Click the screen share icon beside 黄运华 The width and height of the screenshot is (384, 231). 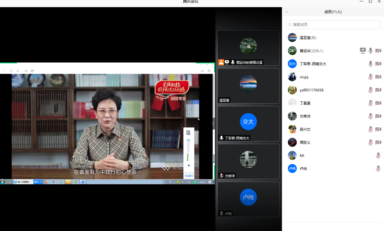(x=363, y=51)
